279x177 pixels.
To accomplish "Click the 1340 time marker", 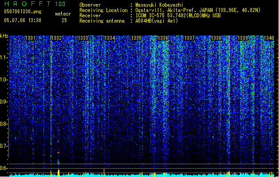I will (269, 38).
